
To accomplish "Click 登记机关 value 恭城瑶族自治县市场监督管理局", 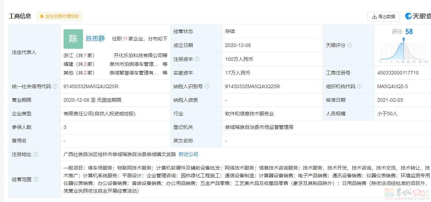I will (x=259, y=127).
